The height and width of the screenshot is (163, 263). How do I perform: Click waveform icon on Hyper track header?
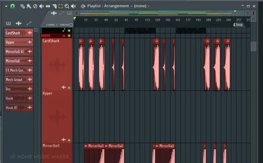[63, 140]
